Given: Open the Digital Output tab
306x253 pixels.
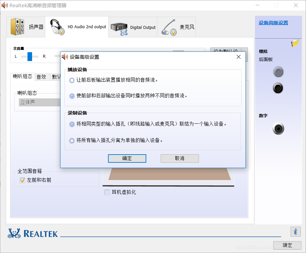Looking at the screenshot, I should (x=133, y=27).
